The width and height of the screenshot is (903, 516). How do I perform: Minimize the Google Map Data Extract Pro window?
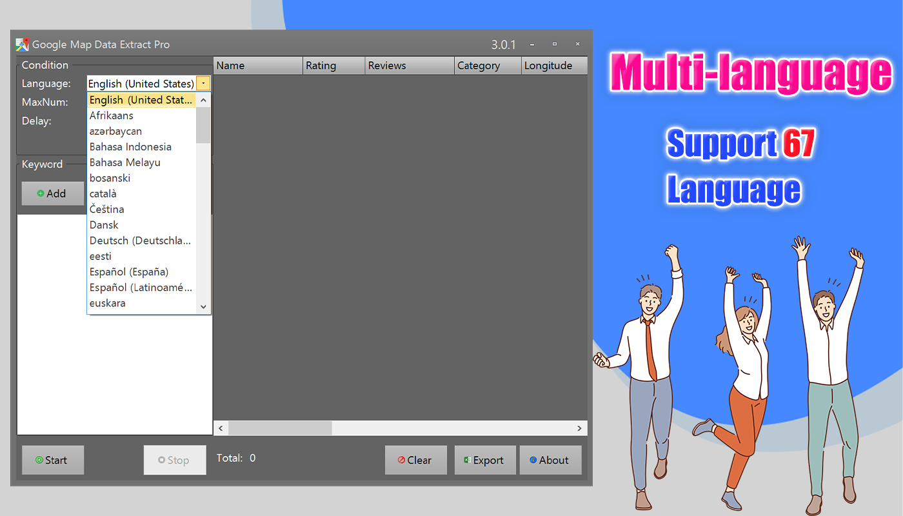click(x=532, y=45)
